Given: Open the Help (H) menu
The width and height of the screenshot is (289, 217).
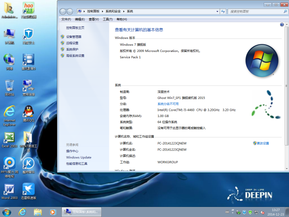Looking at the screenshot, I should [121, 19].
